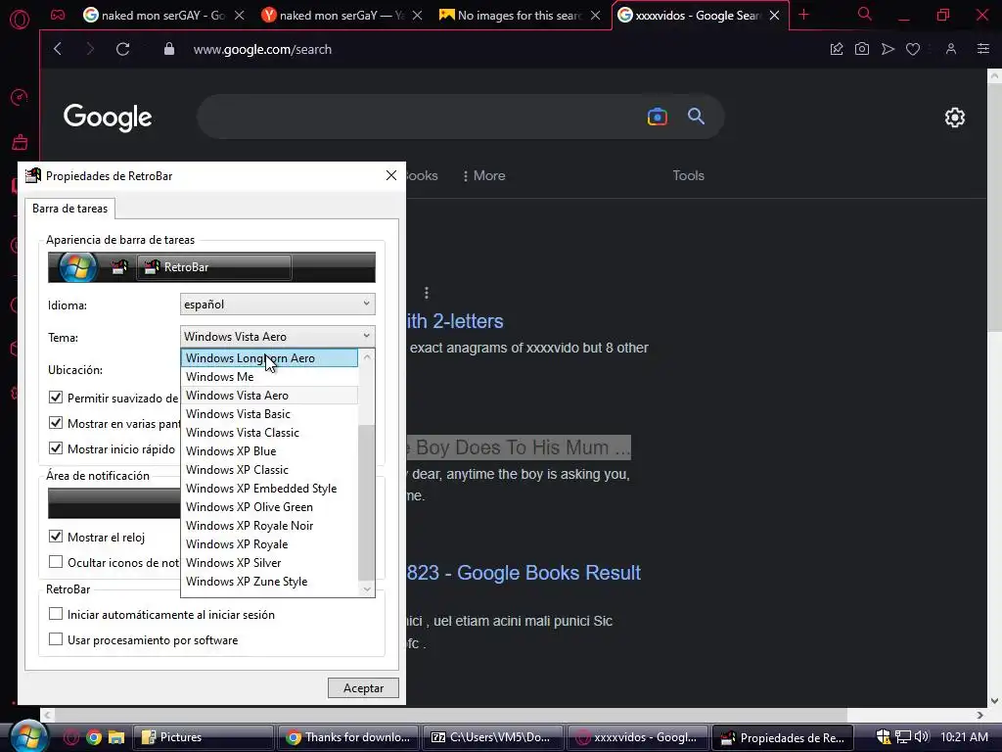Open GX Control speedometer in sidebar
Image resolution: width=1002 pixels, height=752 pixels.
tap(20, 97)
